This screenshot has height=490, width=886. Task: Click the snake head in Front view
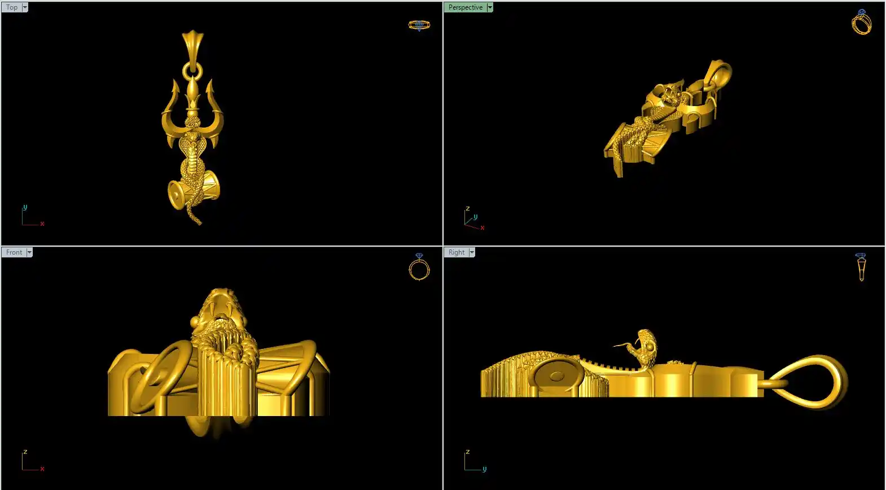220,308
